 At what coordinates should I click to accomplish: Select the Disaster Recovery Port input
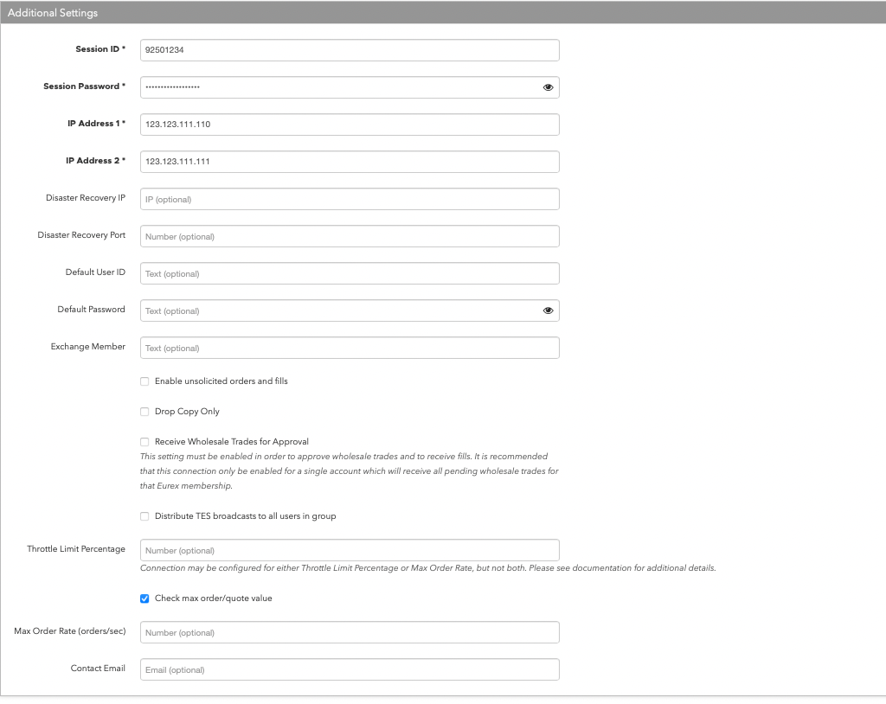pyautogui.click(x=350, y=236)
